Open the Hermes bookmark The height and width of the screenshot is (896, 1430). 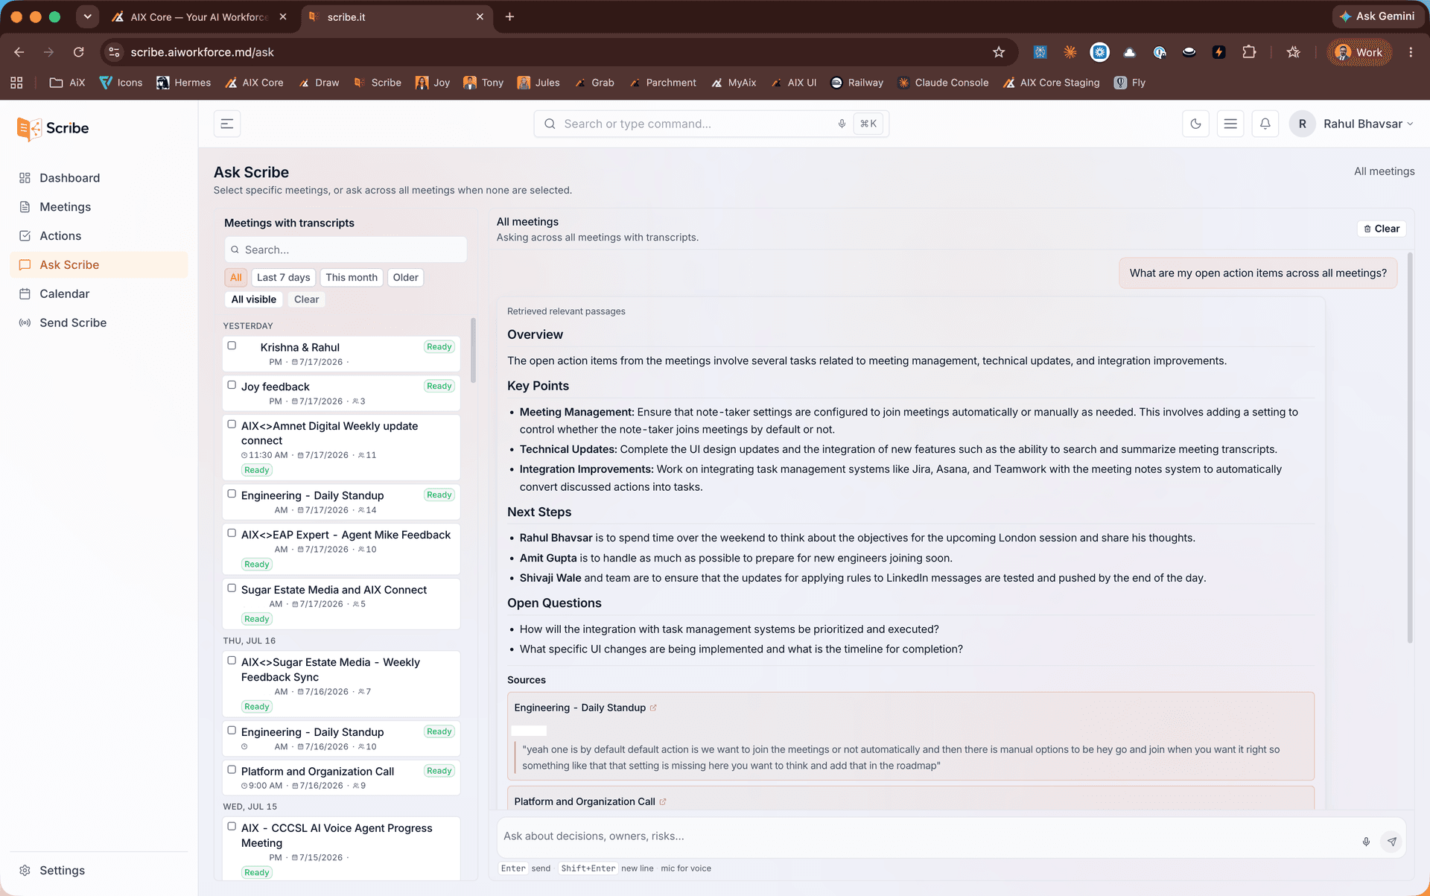(x=183, y=83)
